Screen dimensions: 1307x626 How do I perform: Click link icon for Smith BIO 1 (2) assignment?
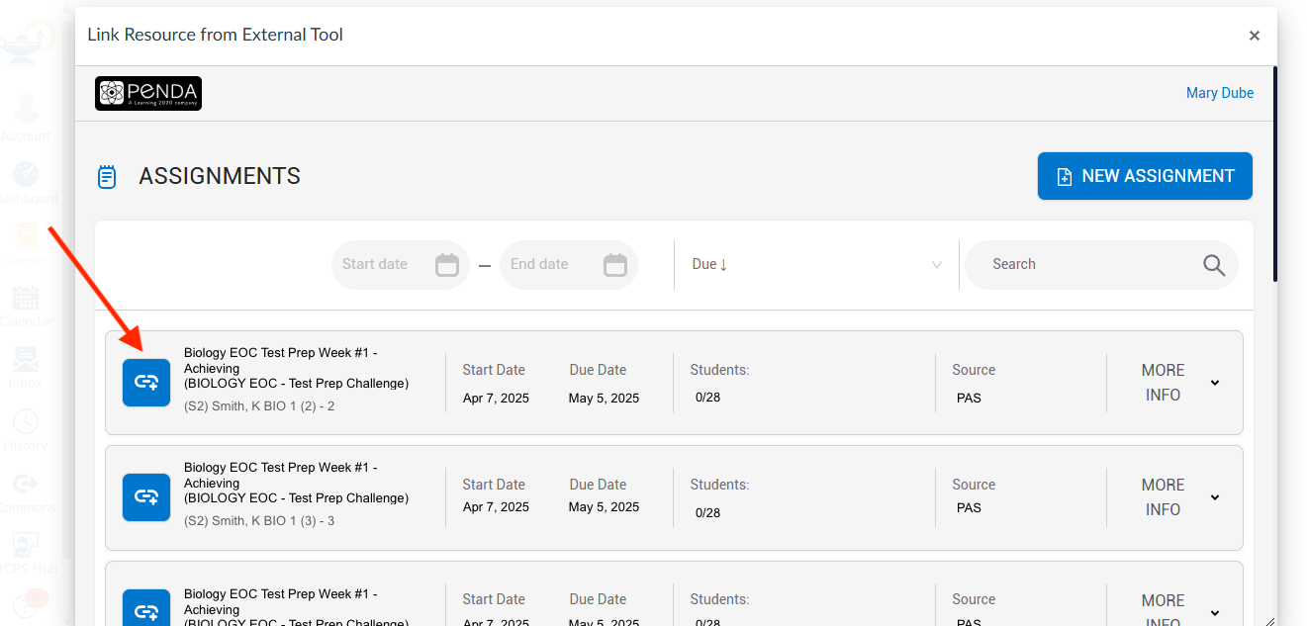click(x=146, y=383)
